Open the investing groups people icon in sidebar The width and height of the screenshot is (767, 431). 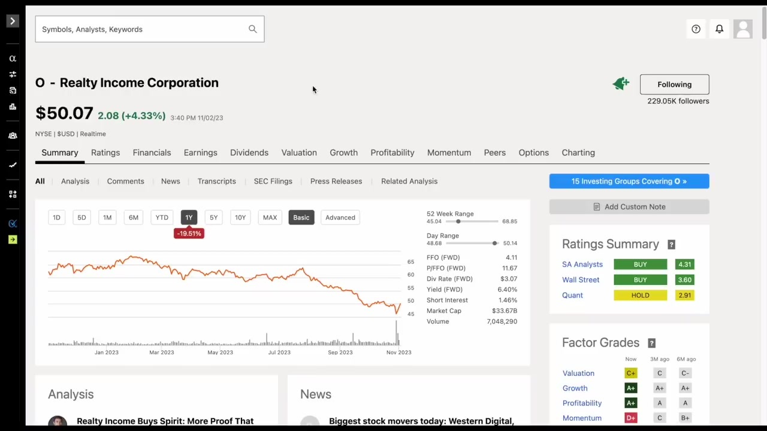(x=13, y=135)
